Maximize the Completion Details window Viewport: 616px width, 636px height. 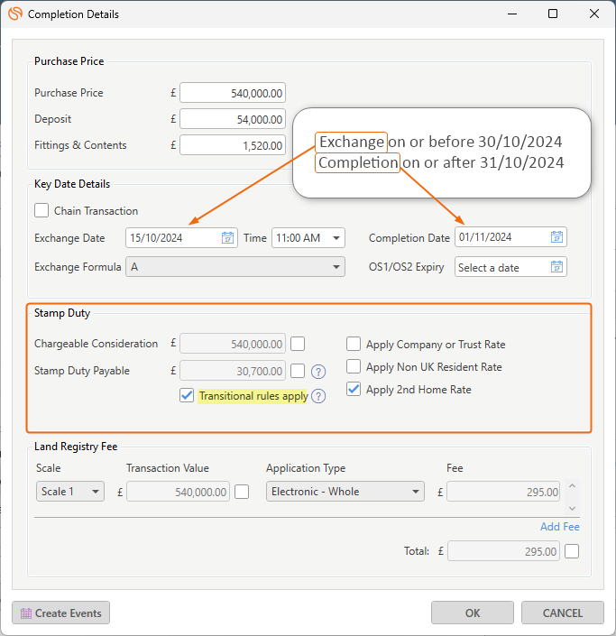point(553,14)
